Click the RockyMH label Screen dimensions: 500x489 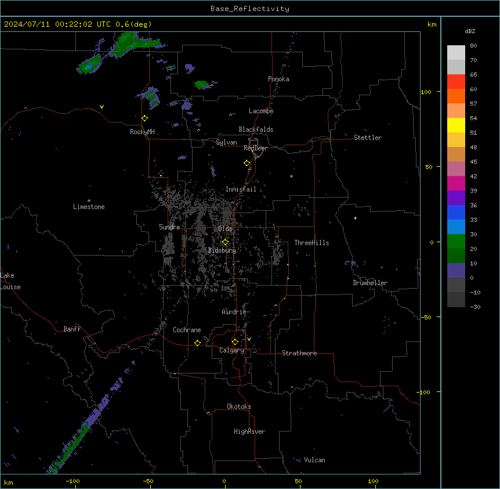[x=142, y=132]
